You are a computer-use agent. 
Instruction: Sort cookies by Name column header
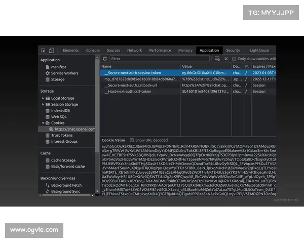tap(140, 66)
